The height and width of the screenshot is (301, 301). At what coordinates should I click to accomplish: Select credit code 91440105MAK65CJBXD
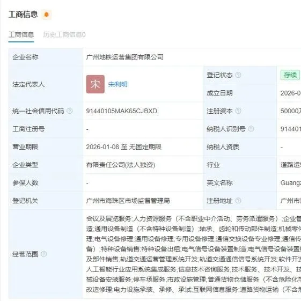tap(121, 111)
